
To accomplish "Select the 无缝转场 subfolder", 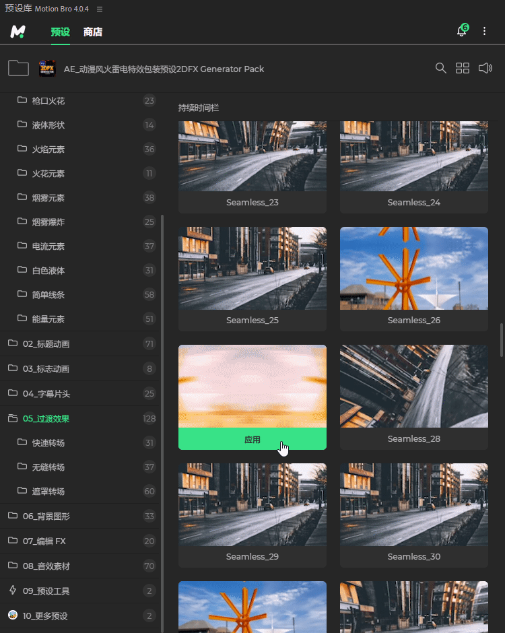I will pos(80,467).
